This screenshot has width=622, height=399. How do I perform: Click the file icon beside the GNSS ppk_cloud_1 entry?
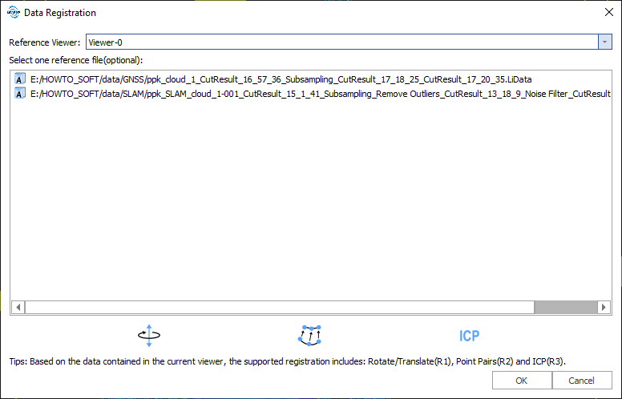coord(20,80)
